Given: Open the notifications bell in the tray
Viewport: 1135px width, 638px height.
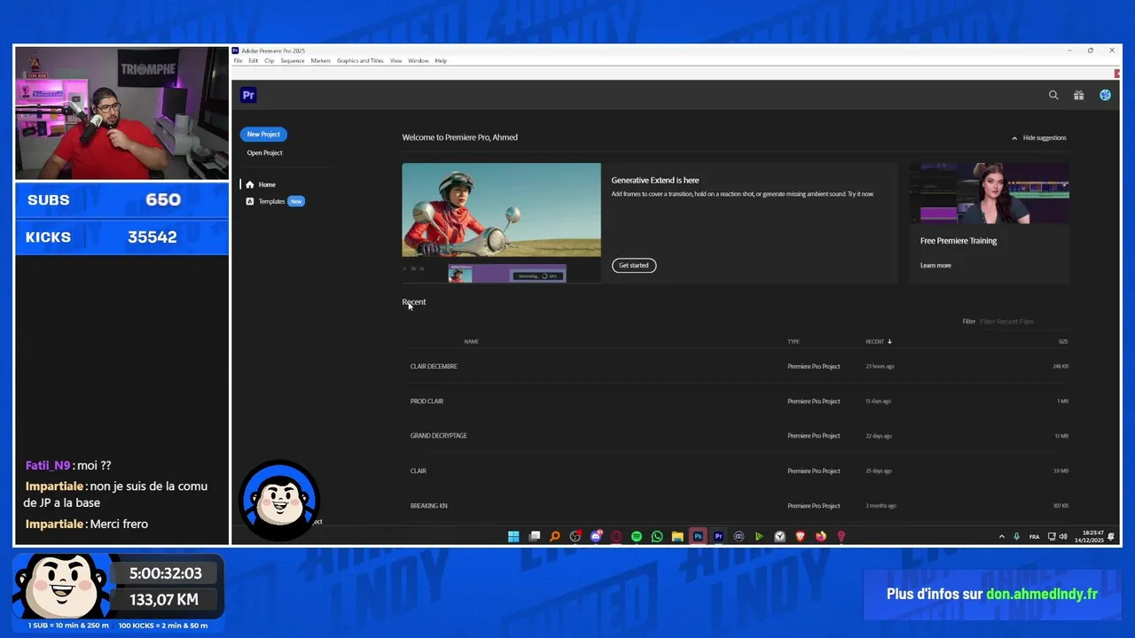Looking at the screenshot, I should click(x=1111, y=536).
